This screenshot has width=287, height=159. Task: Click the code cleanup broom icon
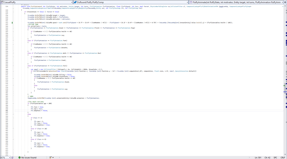point(51,158)
